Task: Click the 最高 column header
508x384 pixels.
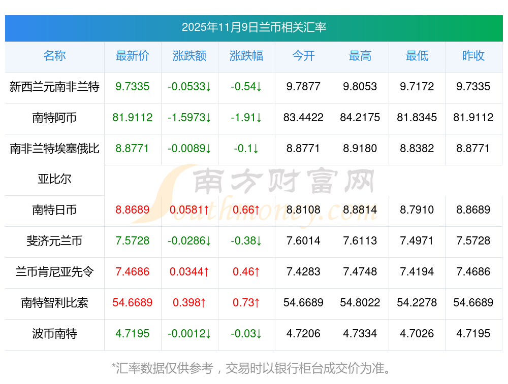Action: (360, 56)
